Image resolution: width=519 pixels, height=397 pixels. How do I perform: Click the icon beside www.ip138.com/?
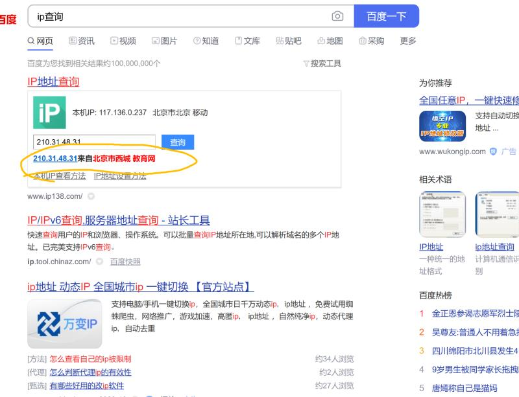tap(91, 196)
